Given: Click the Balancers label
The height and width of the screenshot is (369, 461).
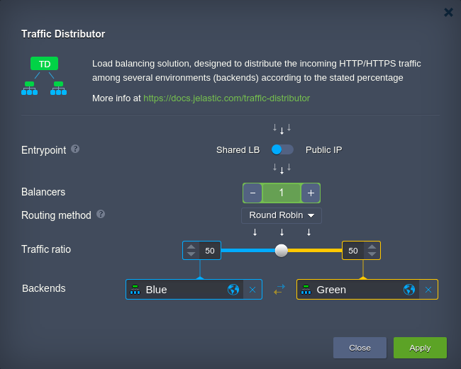Looking at the screenshot, I should tap(43, 192).
